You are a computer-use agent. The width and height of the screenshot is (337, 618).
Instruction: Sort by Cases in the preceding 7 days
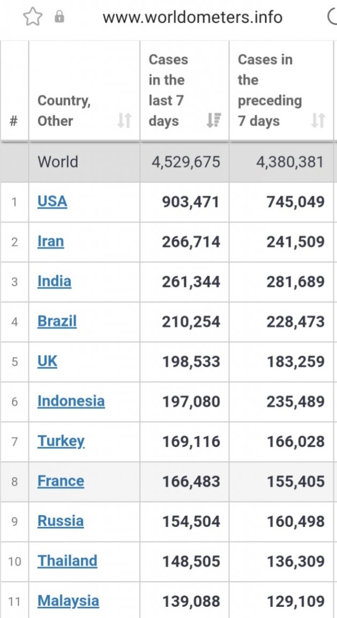click(x=318, y=121)
